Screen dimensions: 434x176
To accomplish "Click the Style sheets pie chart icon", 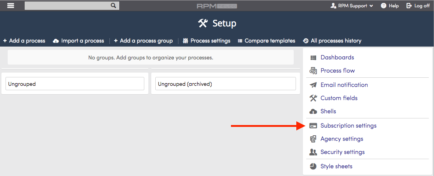I will 313,166.
